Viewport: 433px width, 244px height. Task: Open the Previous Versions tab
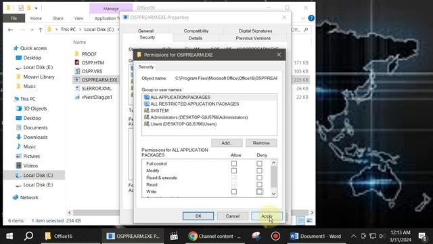tap(253, 38)
